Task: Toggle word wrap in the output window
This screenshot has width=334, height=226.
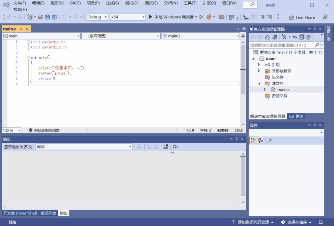Action: coord(175,146)
